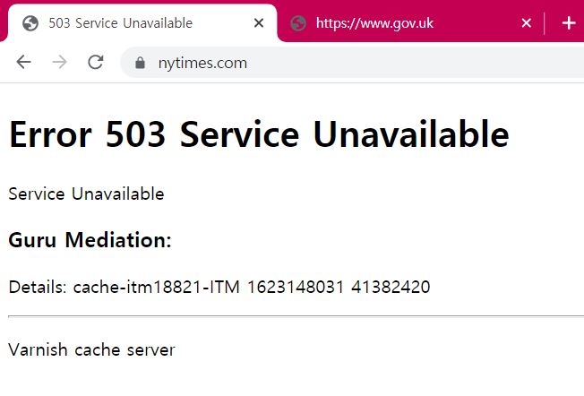Click the horizontal divider line
This screenshot has height=396, width=584.
tap(296, 316)
